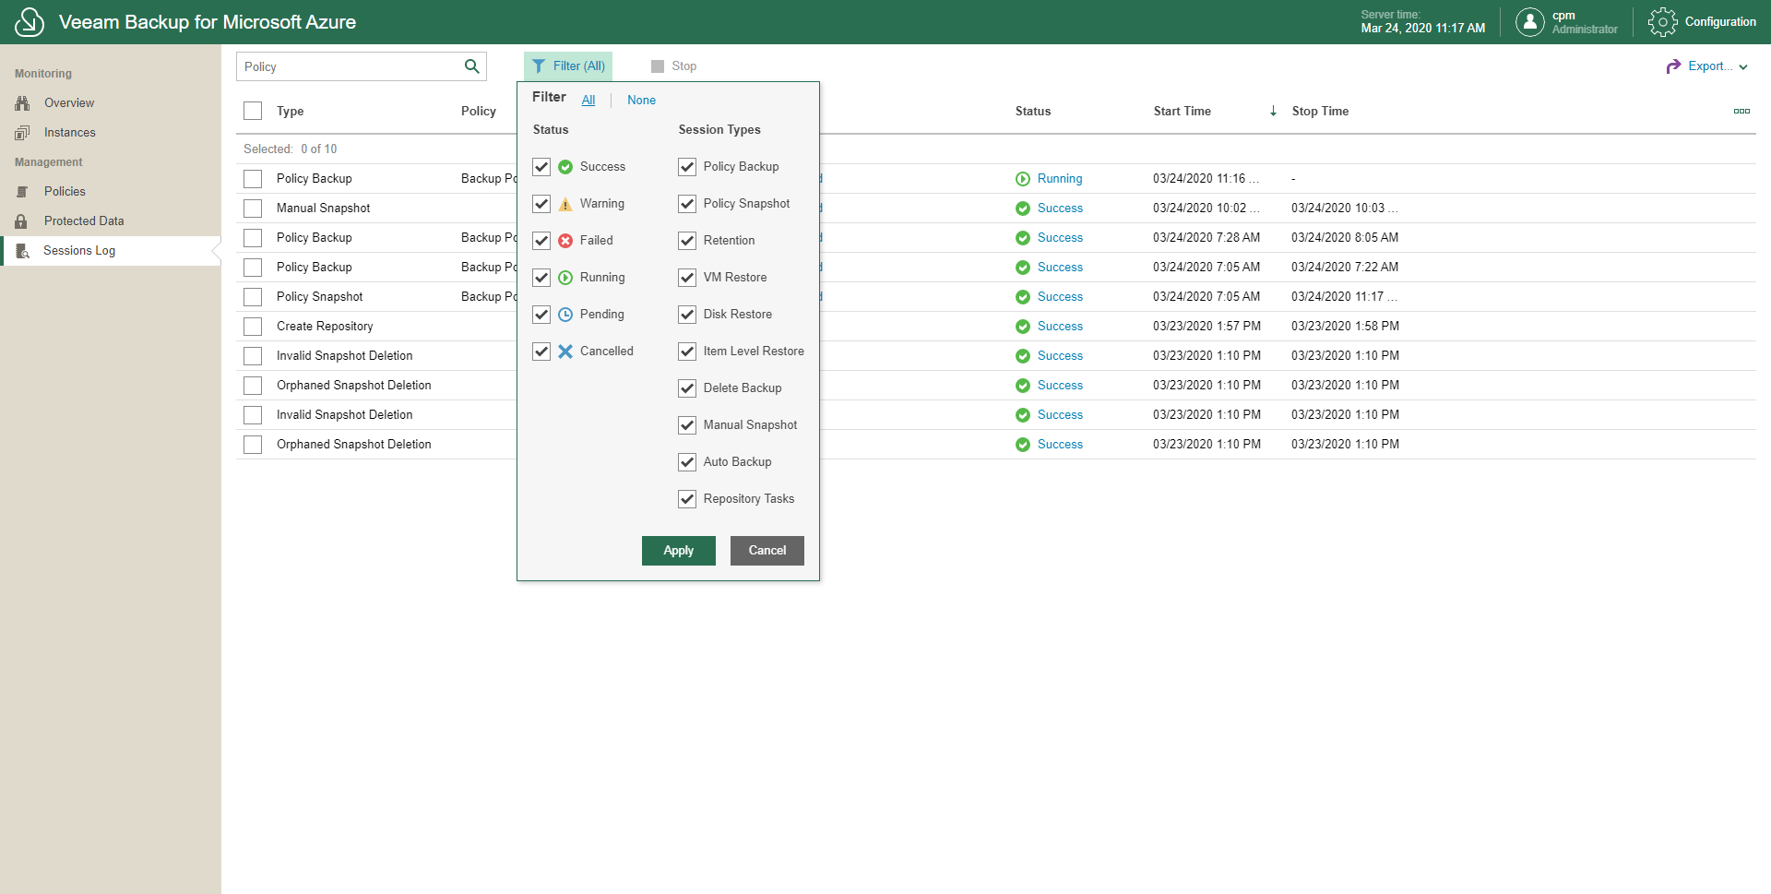
Task: Click the Filter (All) button label
Action: tap(579, 66)
